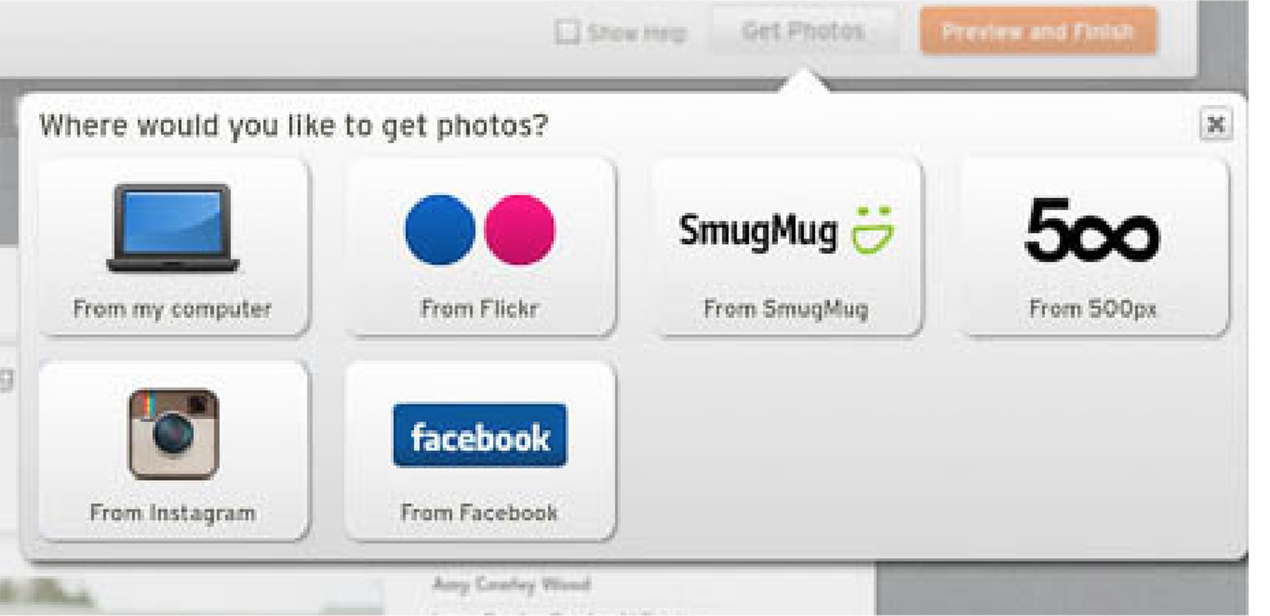The image size is (1270, 616).
Task: Click the 'Where would you like to get photos?' heading
Action: coord(294,126)
